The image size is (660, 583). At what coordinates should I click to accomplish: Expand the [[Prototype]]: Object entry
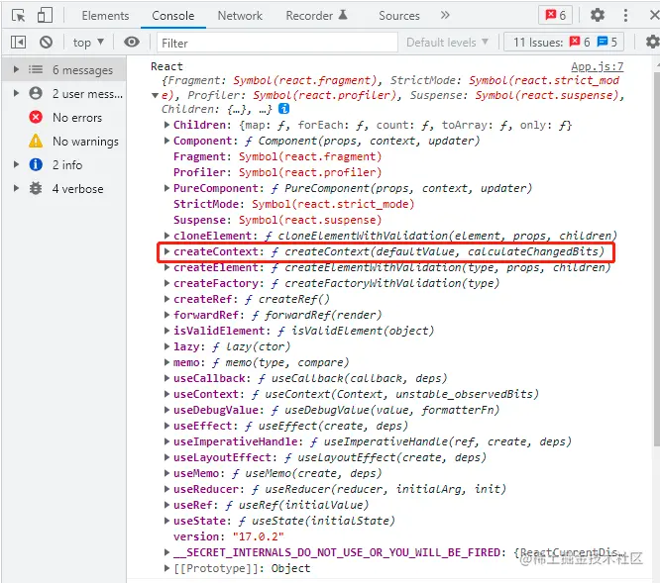[166, 568]
